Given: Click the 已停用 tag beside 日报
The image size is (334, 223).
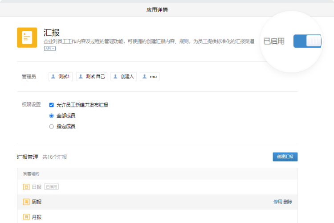Looking at the screenshot, I should 51,187.
